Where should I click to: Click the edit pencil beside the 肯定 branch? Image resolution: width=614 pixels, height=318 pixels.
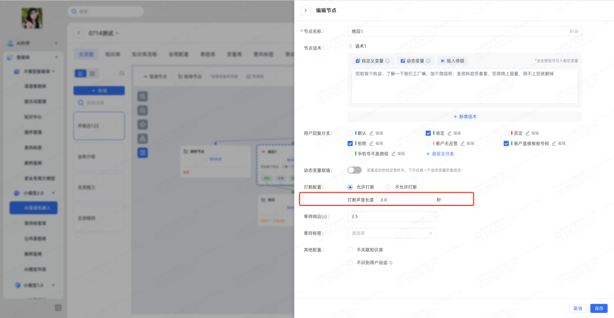tap(449, 133)
